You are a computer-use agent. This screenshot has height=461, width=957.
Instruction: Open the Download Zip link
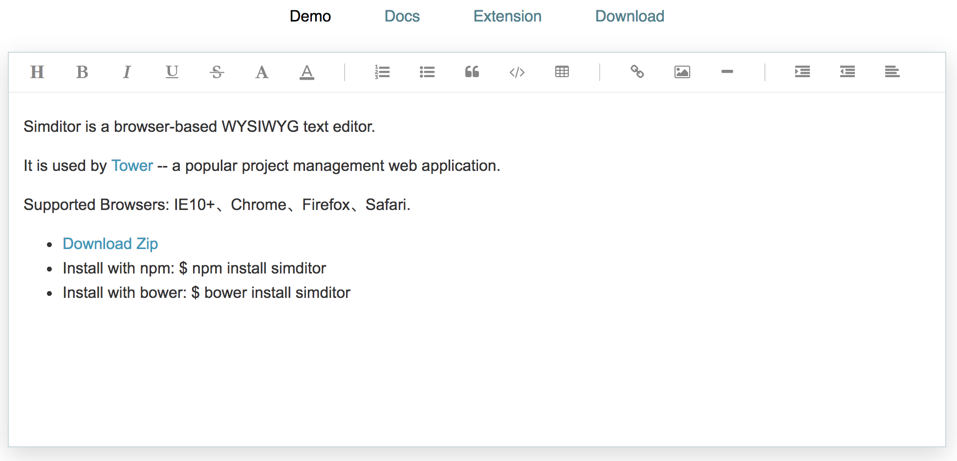(x=110, y=244)
